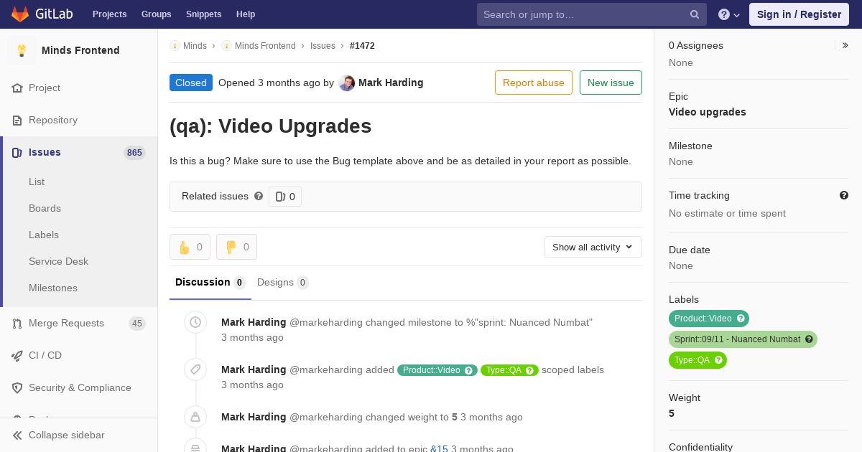Image resolution: width=862 pixels, height=452 pixels.
Task: Click the weight icon in activity feed
Action: pos(195,417)
